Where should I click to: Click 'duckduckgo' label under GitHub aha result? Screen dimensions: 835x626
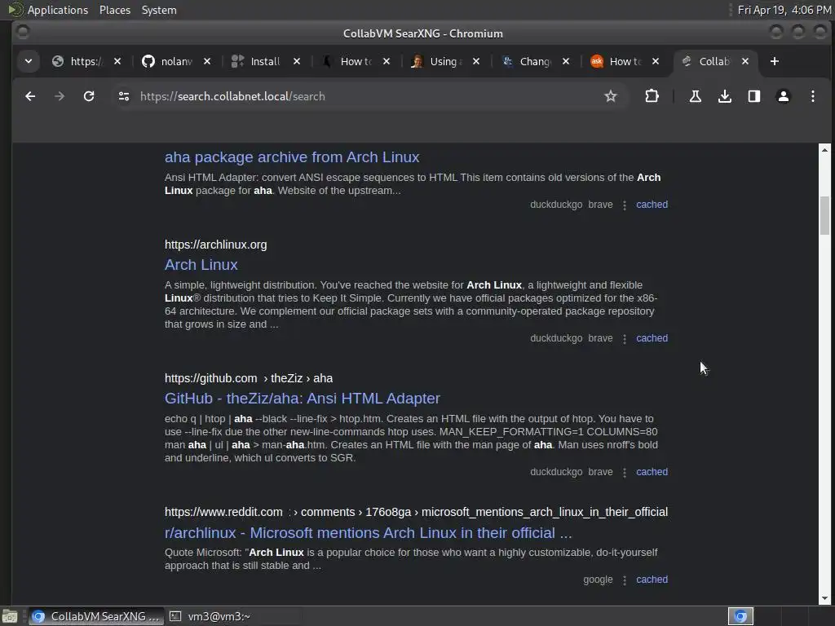[556, 472]
